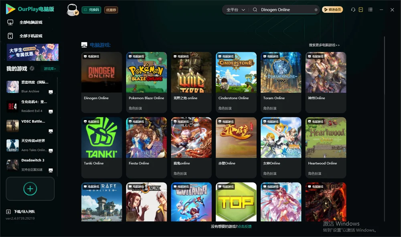Open the Cinderstone Online card
Image resolution: width=401 pixels, height=237 pixels.
click(x=236, y=82)
